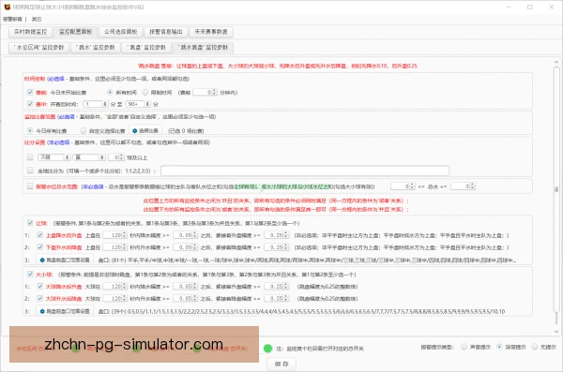Image resolution: width=563 pixels, height=372 pixels.
Task: Click the 0.05 stepper in 上盘降水后升盘 row
Action: 185,235
